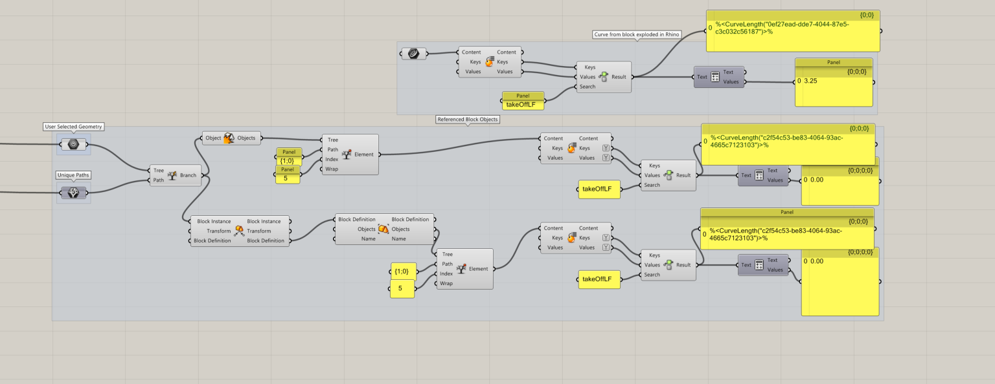Click the Block Instance component icon

pyautogui.click(x=239, y=231)
